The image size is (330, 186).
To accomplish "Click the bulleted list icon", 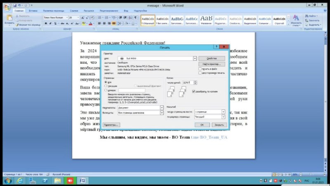I will pos(99,18).
